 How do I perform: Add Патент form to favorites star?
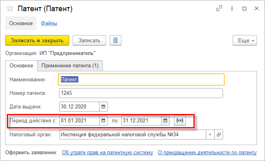(x=10, y=8)
